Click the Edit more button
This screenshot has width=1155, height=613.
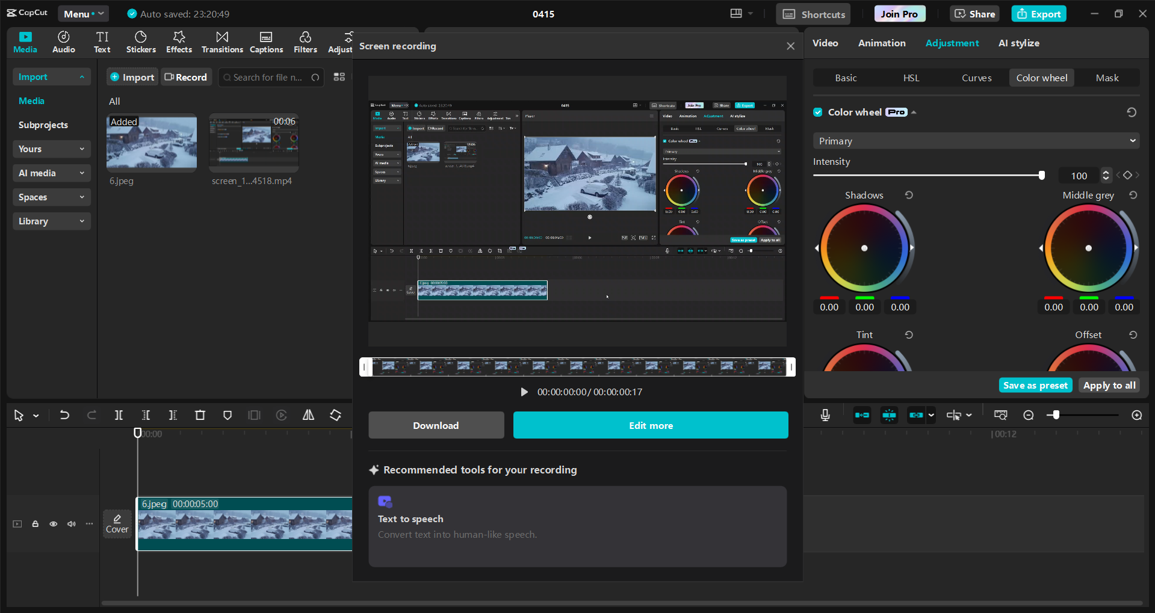coord(651,425)
